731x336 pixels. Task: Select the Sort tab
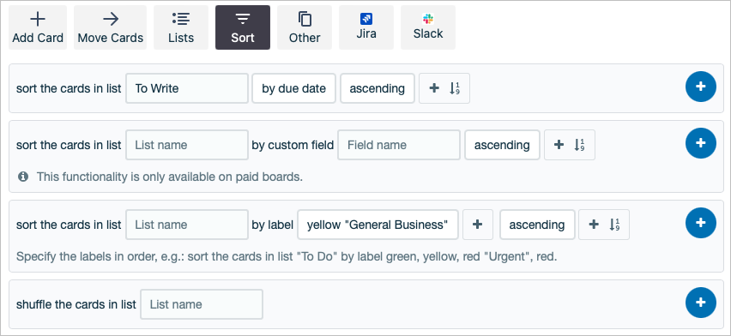pos(243,27)
